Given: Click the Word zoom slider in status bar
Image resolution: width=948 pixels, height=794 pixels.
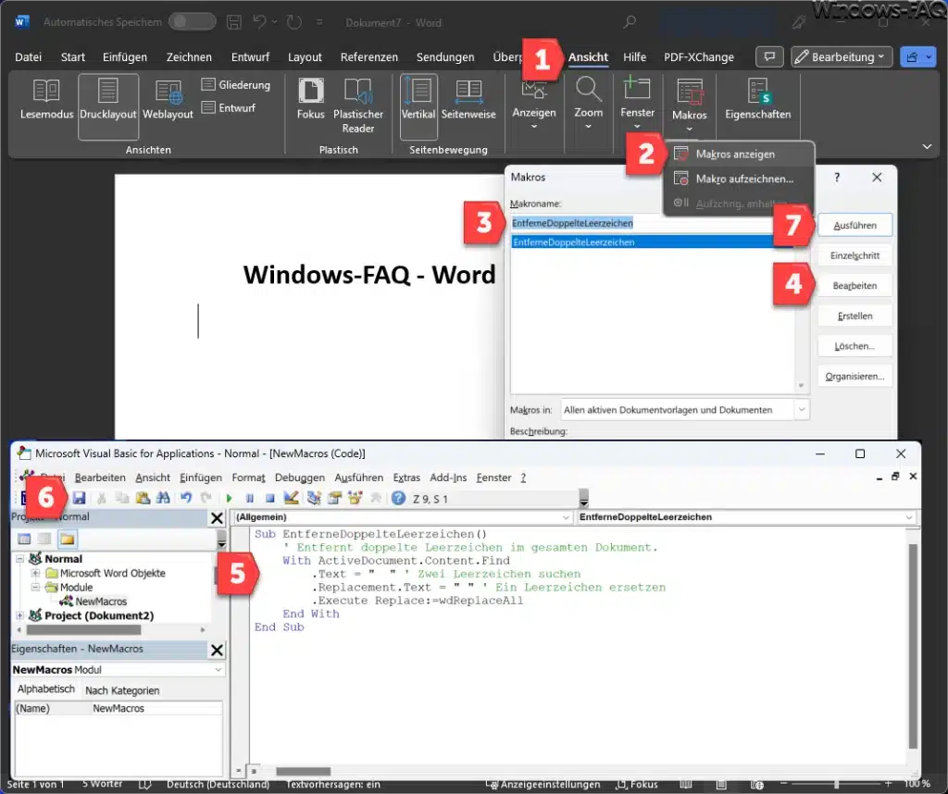Looking at the screenshot, I should [x=836, y=784].
